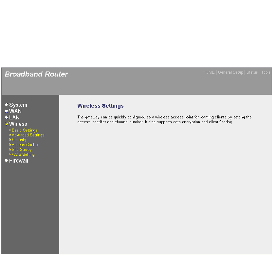Open the Firewall menu section

point(19,161)
